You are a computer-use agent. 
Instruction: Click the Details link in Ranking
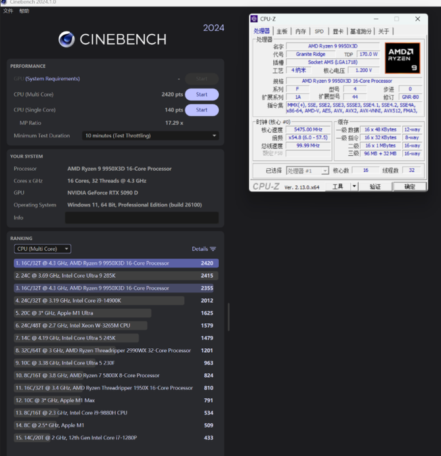point(200,249)
